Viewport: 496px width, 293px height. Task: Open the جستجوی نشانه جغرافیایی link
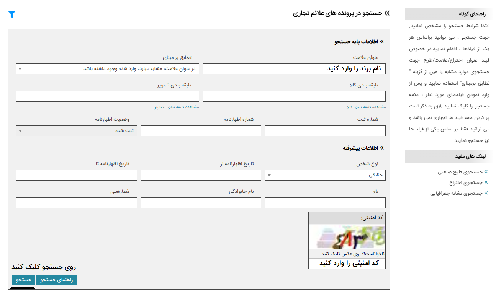456,193
